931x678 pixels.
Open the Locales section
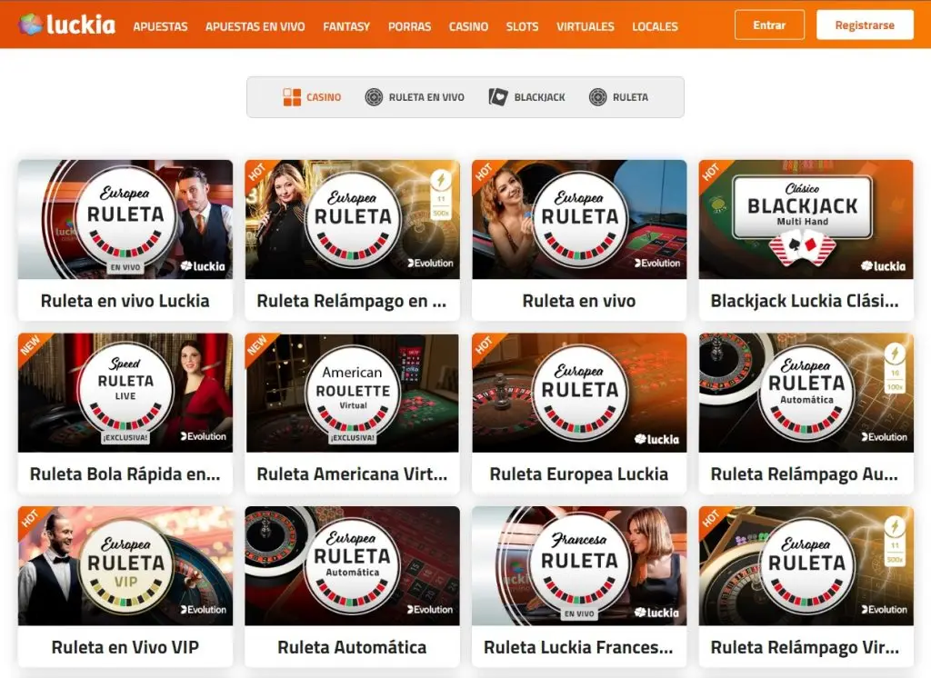click(x=655, y=26)
